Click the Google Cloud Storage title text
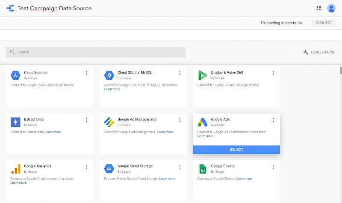 (135, 166)
